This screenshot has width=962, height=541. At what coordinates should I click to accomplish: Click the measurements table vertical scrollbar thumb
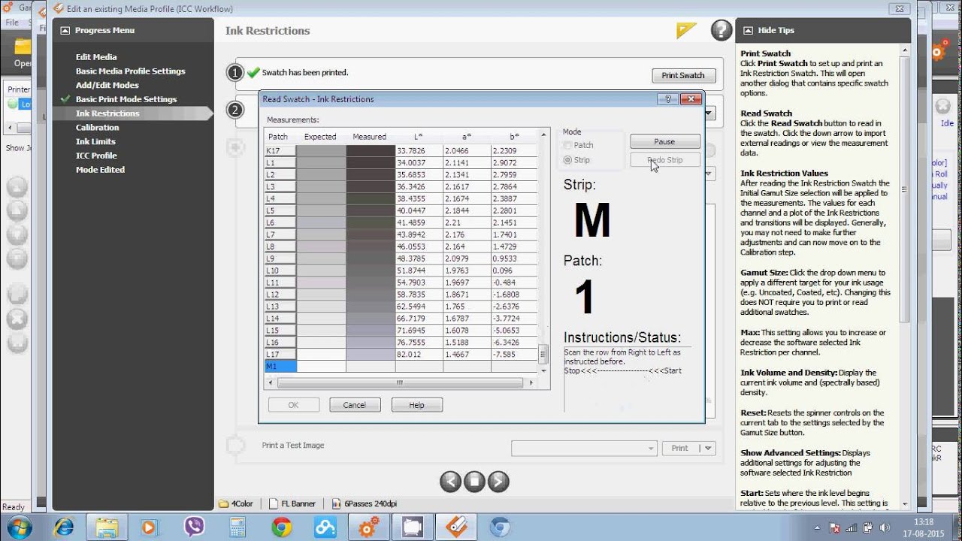(x=544, y=354)
